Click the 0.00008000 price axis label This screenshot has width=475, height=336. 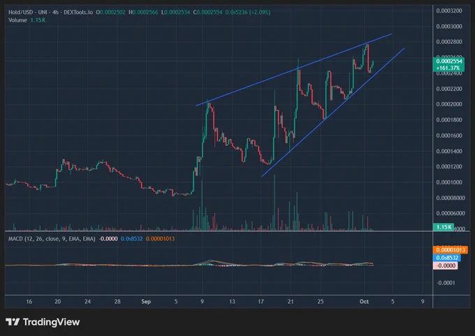[450, 198]
